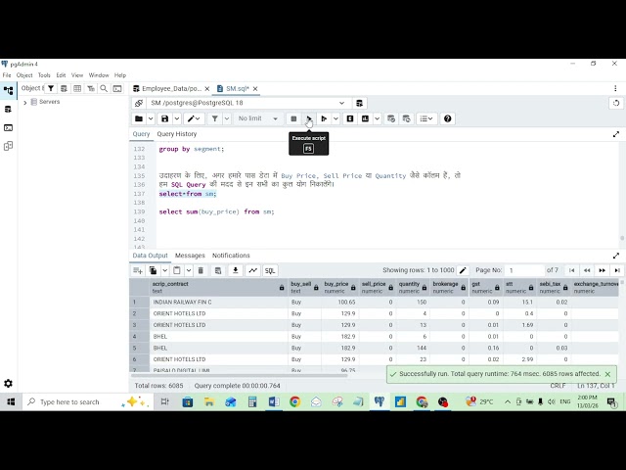Click the Save File floppy icon

point(164,118)
